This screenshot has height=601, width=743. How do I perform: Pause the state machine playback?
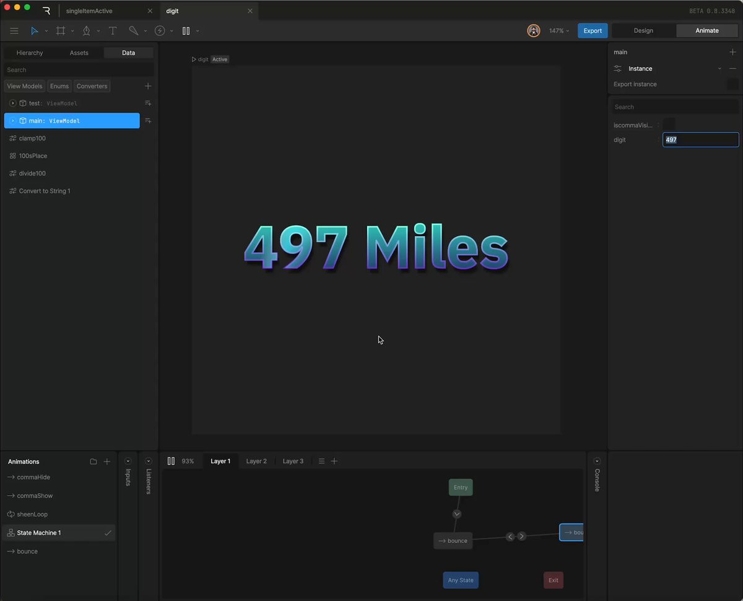click(171, 461)
